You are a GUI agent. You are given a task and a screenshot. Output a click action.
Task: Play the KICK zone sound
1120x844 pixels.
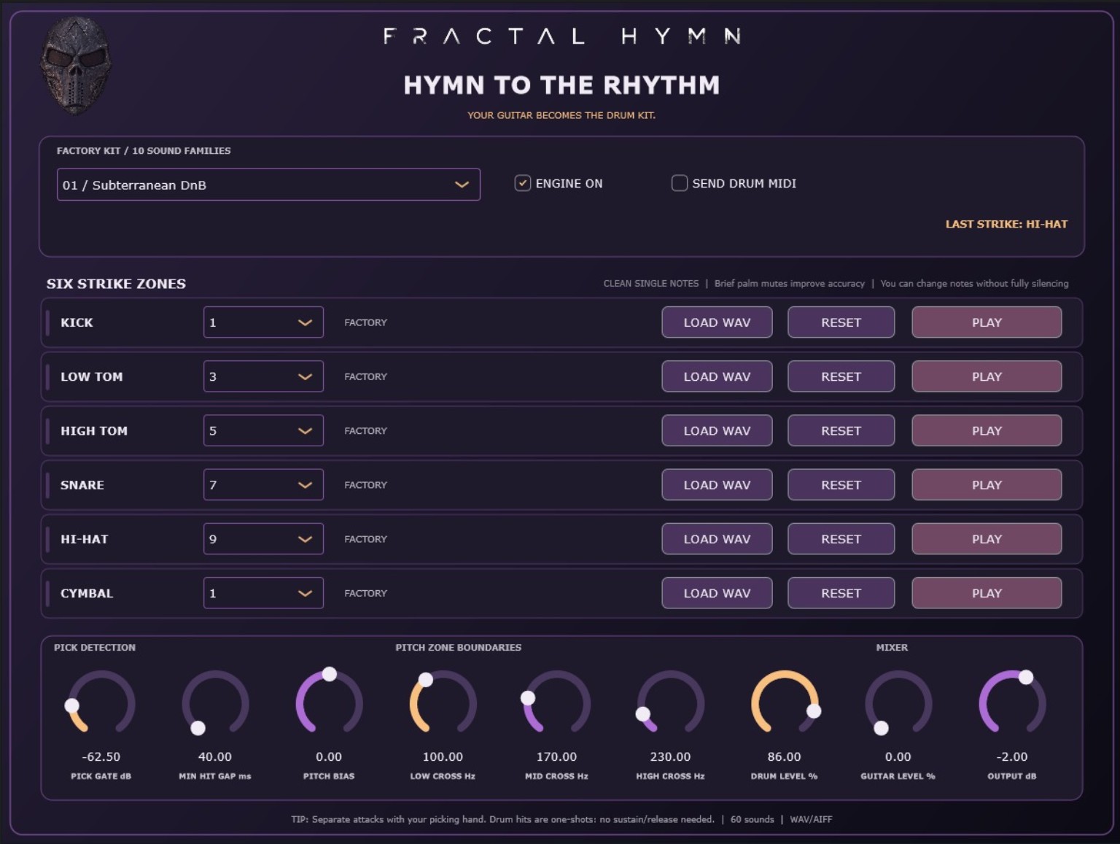(987, 322)
